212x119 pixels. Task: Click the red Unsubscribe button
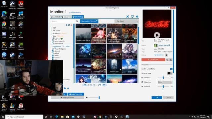point(153,59)
